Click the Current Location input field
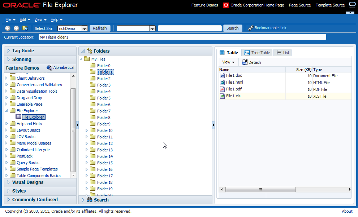The width and height of the screenshot is (358, 217). pyautogui.click(x=182, y=37)
